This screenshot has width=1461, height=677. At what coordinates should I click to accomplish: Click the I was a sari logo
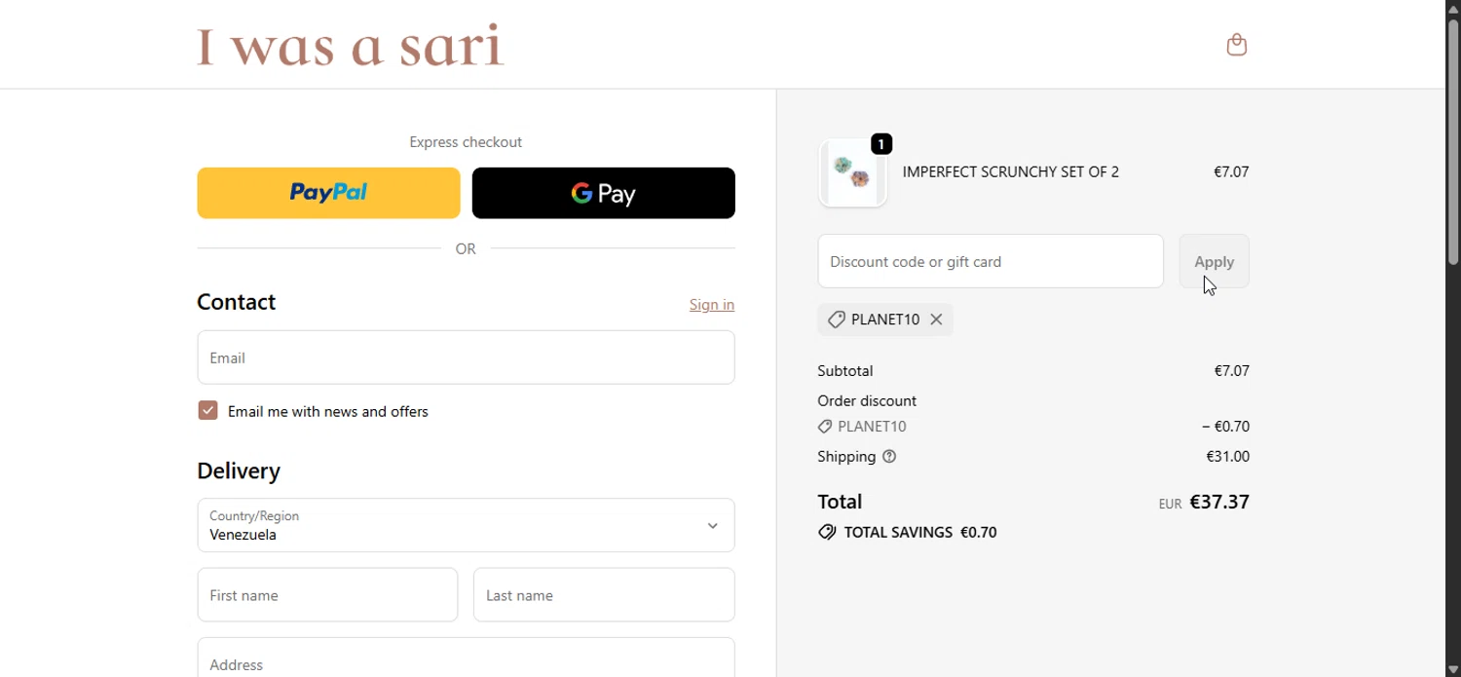click(351, 45)
